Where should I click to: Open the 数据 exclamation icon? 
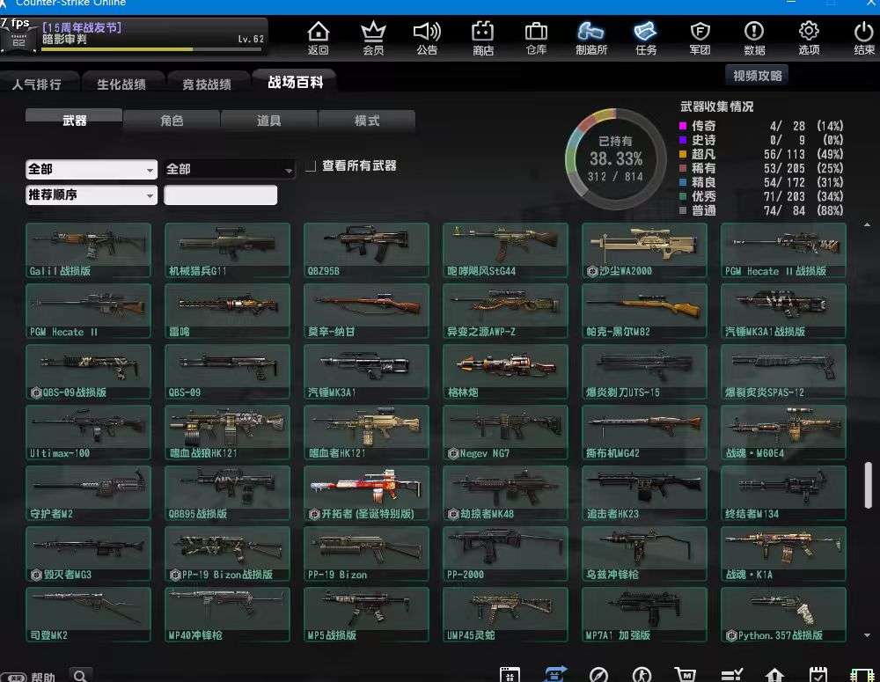pyautogui.click(x=754, y=38)
